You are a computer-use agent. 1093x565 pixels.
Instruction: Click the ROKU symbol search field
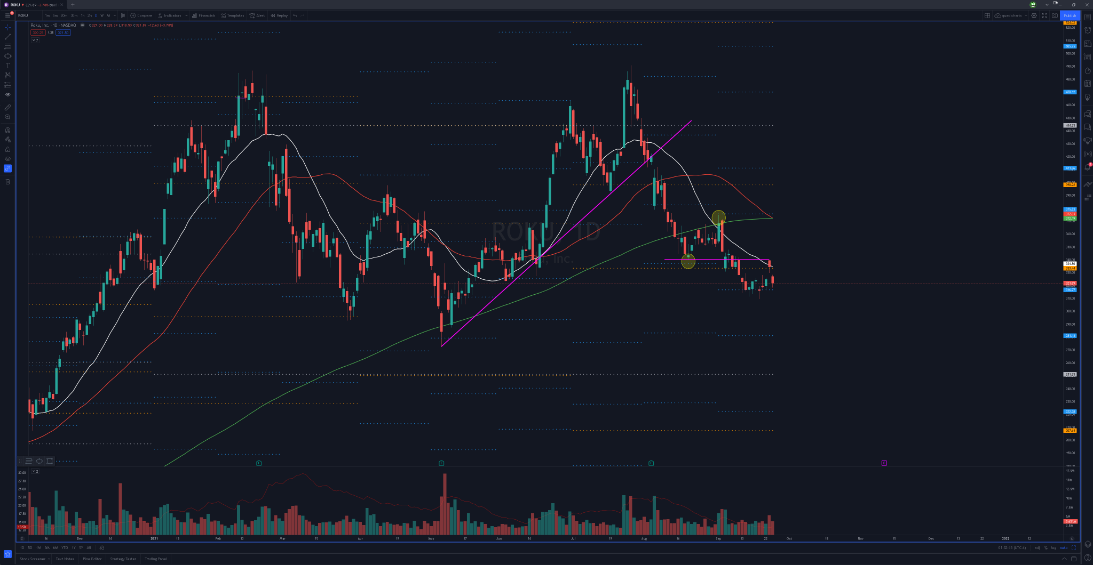click(x=29, y=15)
